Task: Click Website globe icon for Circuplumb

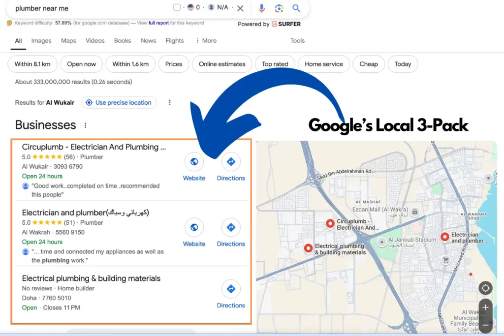Action: [194, 161]
